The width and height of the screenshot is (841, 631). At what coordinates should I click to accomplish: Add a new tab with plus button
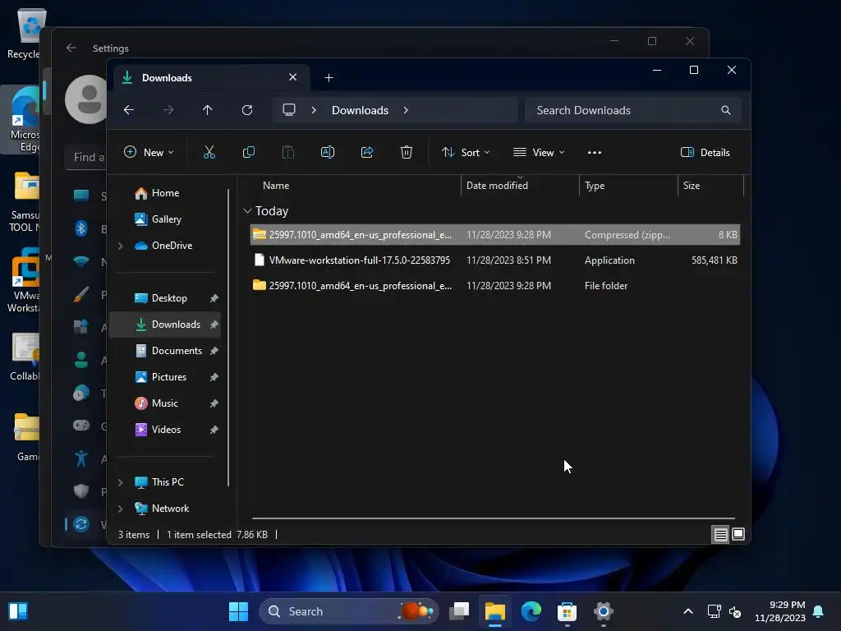(x=329, y=78)
